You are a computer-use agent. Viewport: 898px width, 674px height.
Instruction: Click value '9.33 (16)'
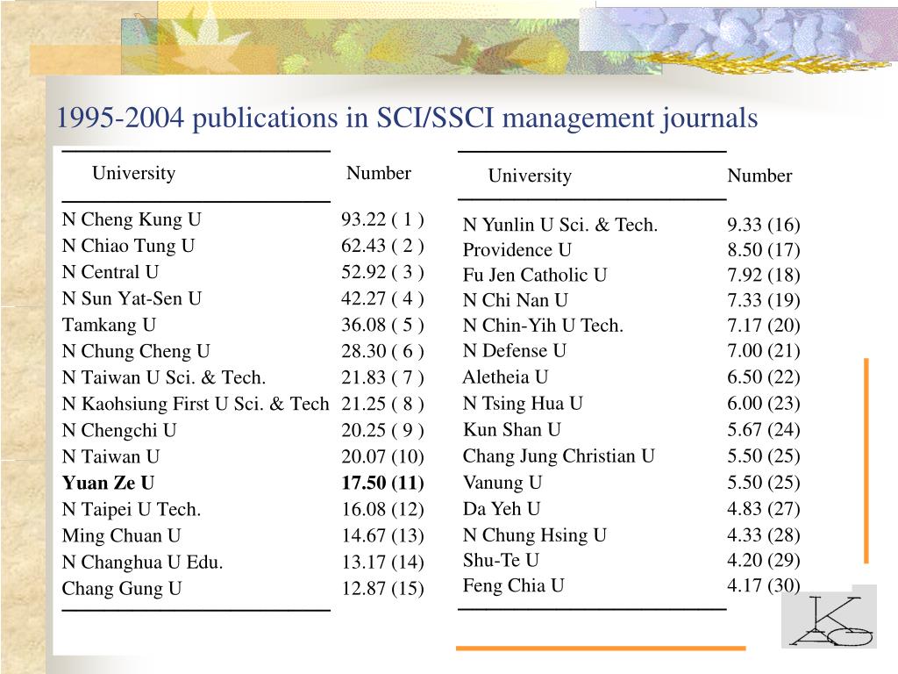point(764,225)
